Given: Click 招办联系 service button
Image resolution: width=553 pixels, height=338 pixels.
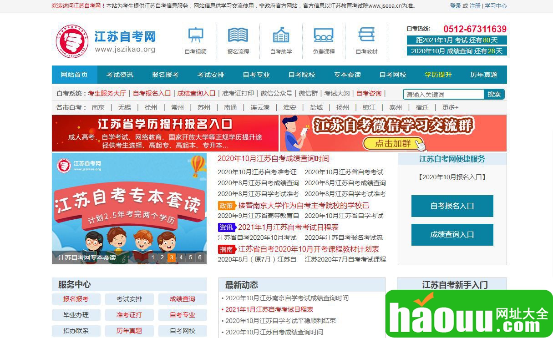Looking at the screenshot, I should pyautogui.click(x=76, y=331).
